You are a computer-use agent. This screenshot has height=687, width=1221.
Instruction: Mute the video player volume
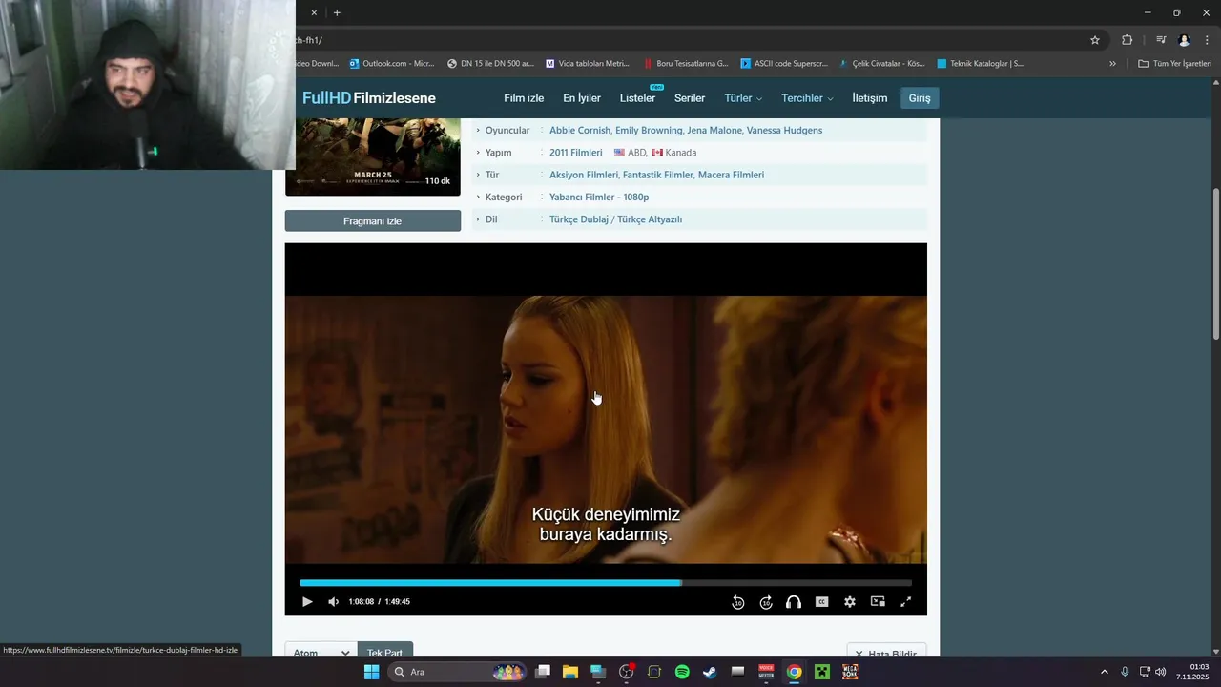click(x=333, y=602)
